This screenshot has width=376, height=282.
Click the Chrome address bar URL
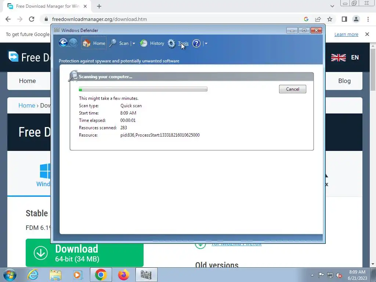[x=99, y=19]
